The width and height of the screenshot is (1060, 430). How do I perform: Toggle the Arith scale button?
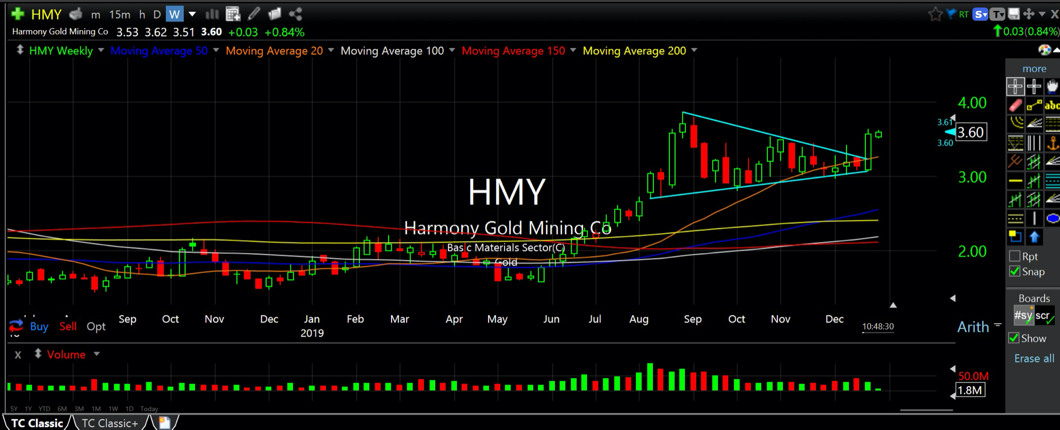(x=973, y=327)
